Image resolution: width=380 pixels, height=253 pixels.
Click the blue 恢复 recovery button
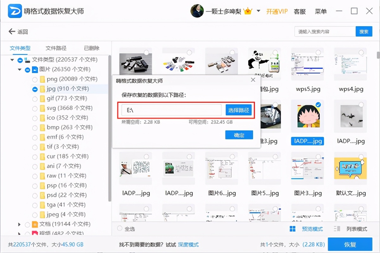pos(351,244)
